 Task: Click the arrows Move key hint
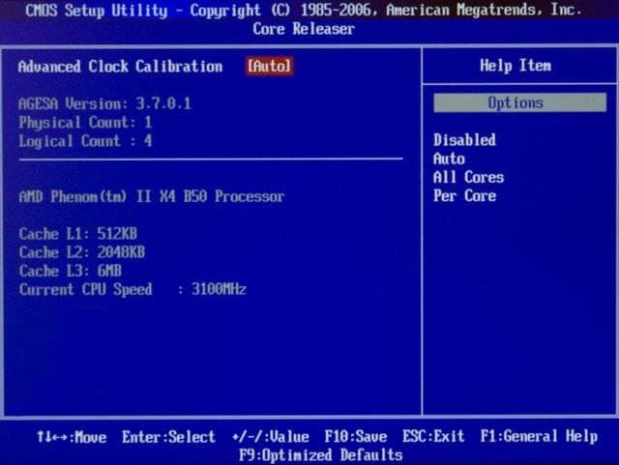coord(72,437)
